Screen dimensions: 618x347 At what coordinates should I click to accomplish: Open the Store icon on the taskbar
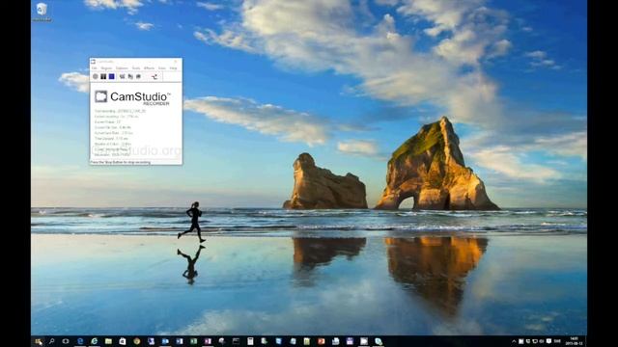pos(123,341)
